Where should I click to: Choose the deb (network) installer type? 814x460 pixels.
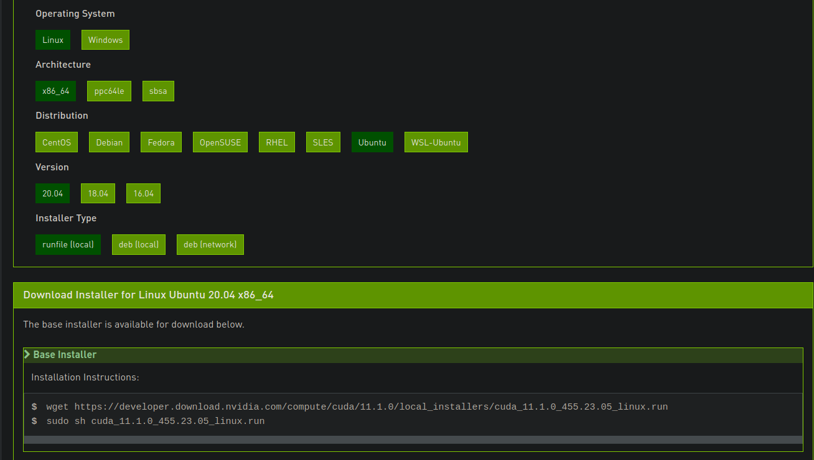click(x=210, y=244)
